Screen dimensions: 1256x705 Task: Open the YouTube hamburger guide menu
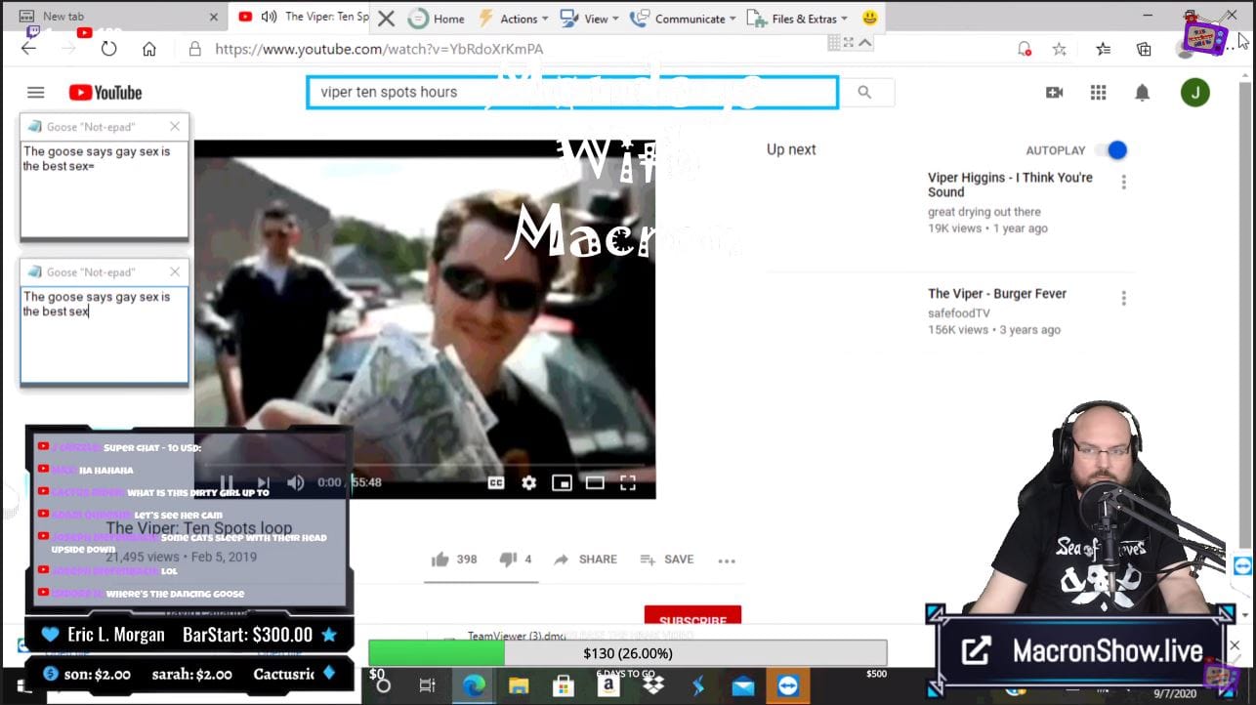(36, 93)
